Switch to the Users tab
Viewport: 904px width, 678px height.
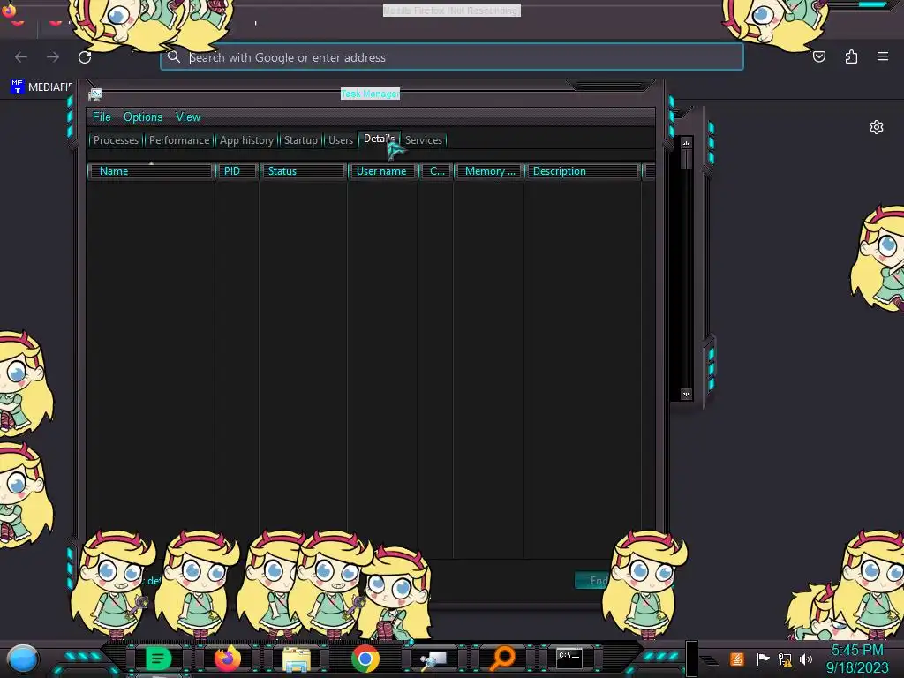pos(341,140)
